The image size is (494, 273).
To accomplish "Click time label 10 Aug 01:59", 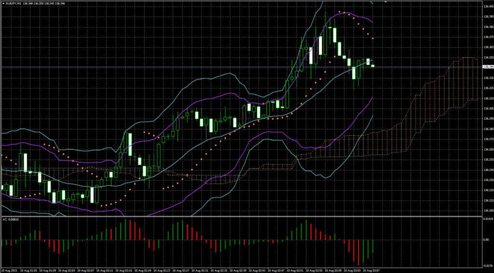I will pos(48,270).
